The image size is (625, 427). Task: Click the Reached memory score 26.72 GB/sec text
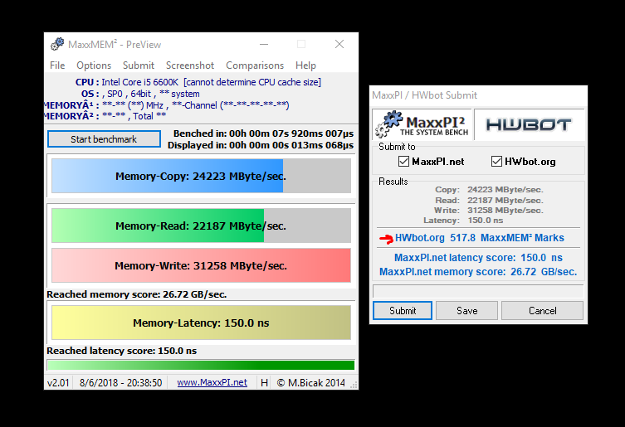tap(137, 294)
